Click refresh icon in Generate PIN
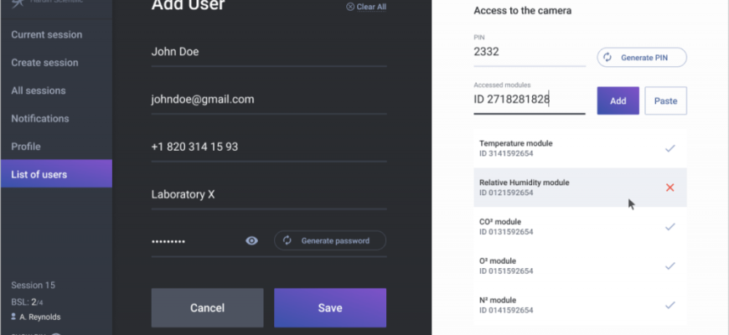Viewport: 729px width, 335px height. (607, 58)
